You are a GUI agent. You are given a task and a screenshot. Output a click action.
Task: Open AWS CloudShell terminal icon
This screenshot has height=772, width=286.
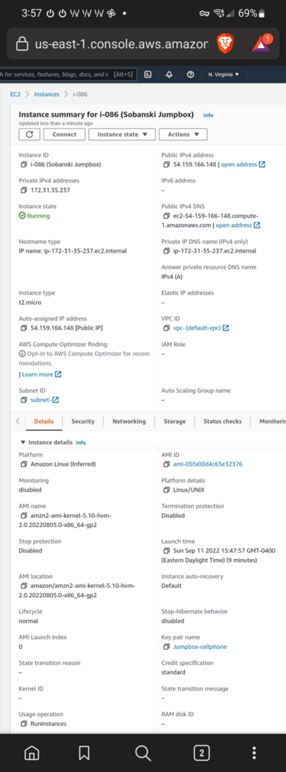pyautogui.click(x=147, y=74)
